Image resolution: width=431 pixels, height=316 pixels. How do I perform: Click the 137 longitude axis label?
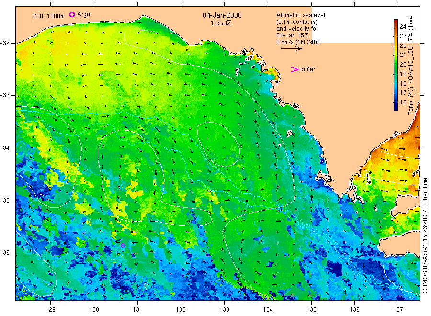coord(398,310)
